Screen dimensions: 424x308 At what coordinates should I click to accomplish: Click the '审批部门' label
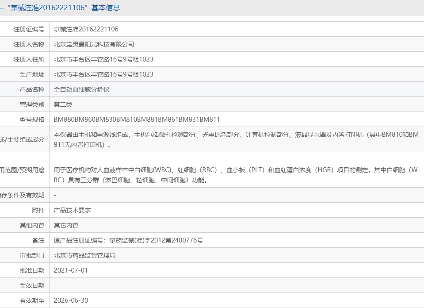(x=32, y=255)
